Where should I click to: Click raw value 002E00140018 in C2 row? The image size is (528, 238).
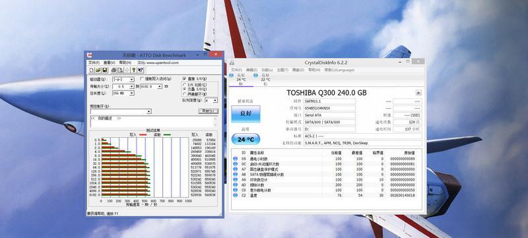pos(403,195)
